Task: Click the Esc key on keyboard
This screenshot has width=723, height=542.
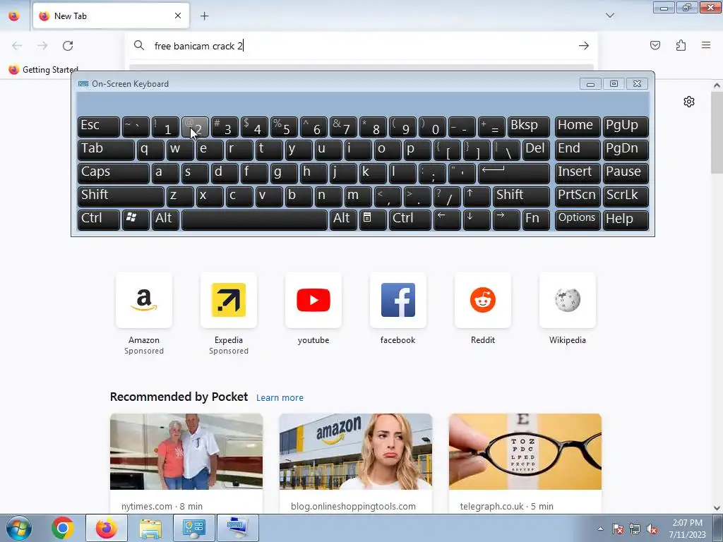Action: [99, 126]
